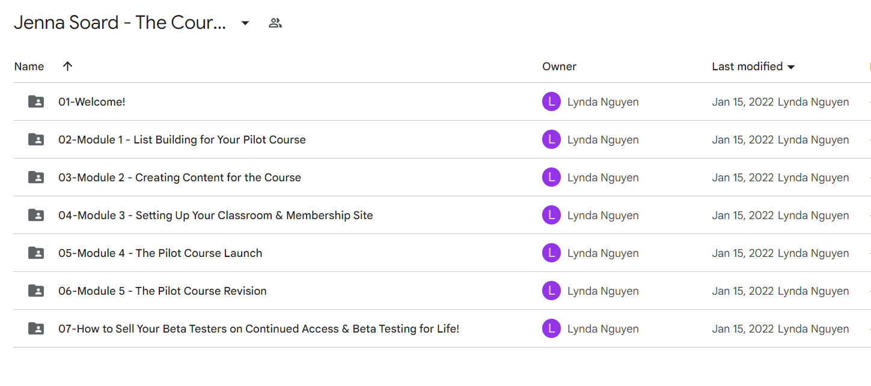Sort by the Name column header
871x386 pixels.
tap(29, 66)
